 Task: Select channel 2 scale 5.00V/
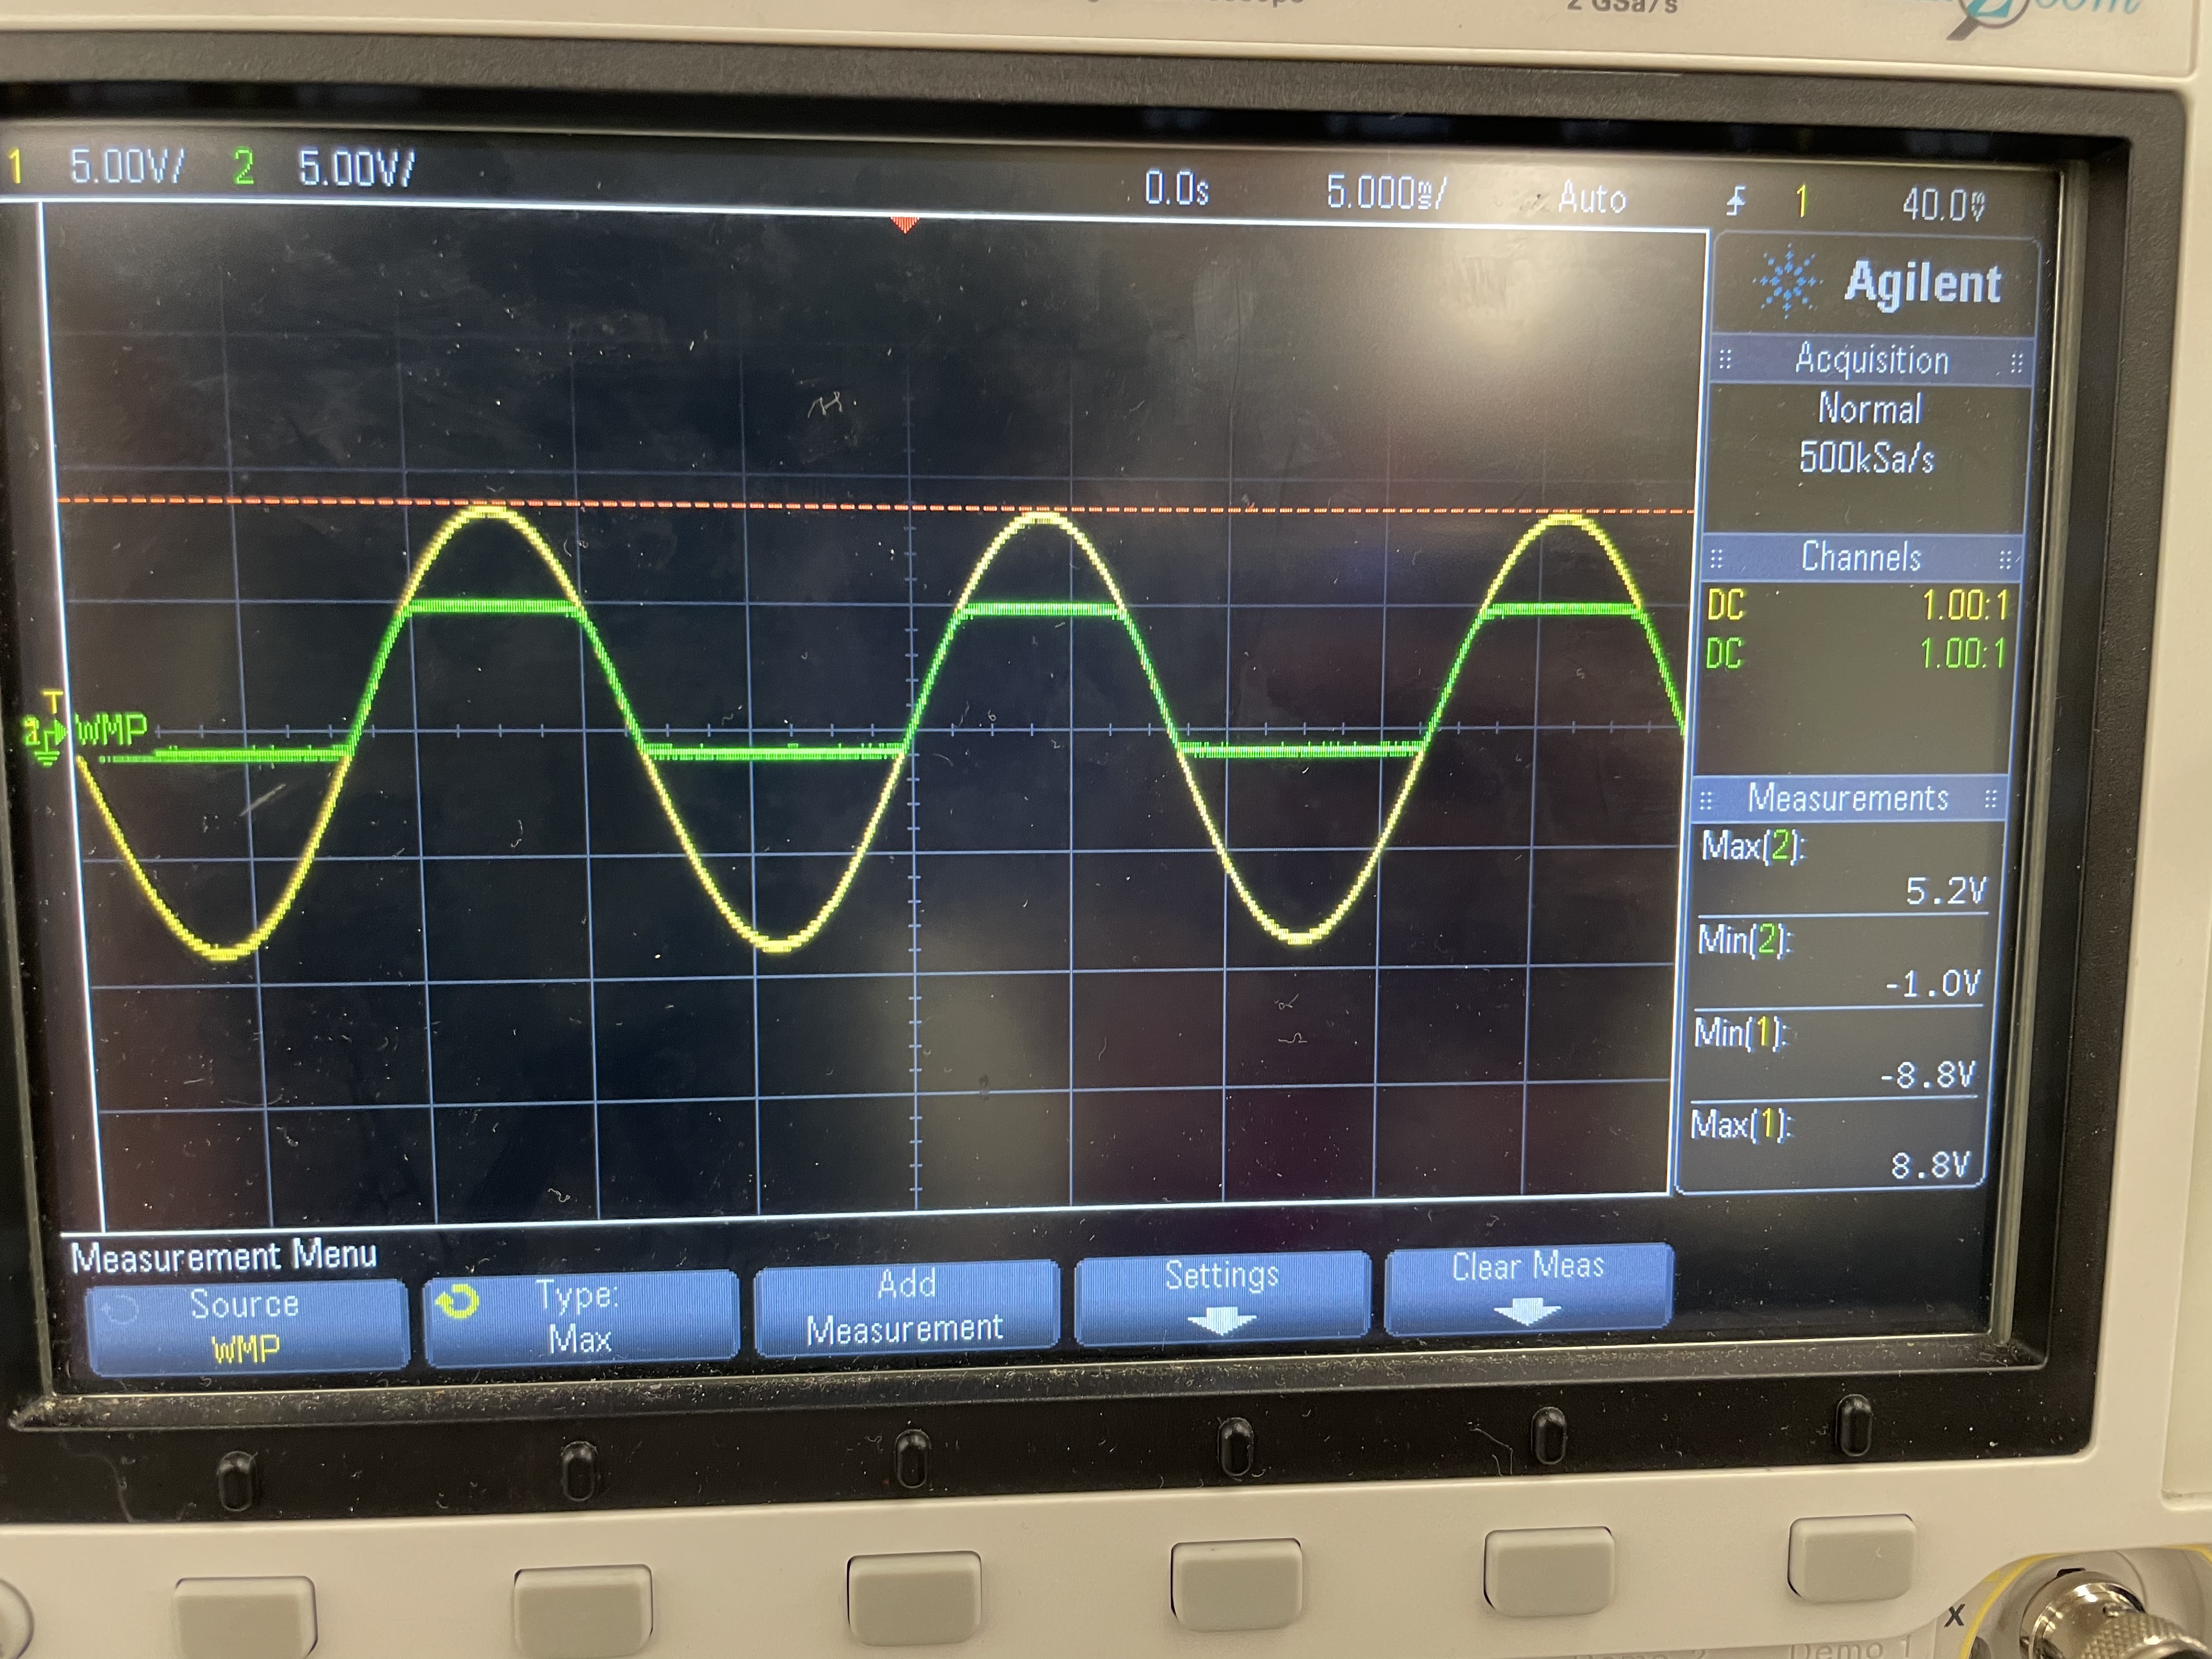[356, 168]
